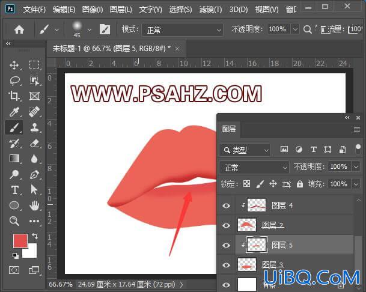Open the 编辑(E) menu
366x292 pixels.
[x=64, y=10]
